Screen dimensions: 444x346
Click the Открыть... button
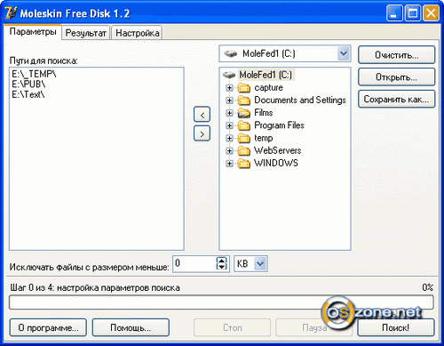396,77
